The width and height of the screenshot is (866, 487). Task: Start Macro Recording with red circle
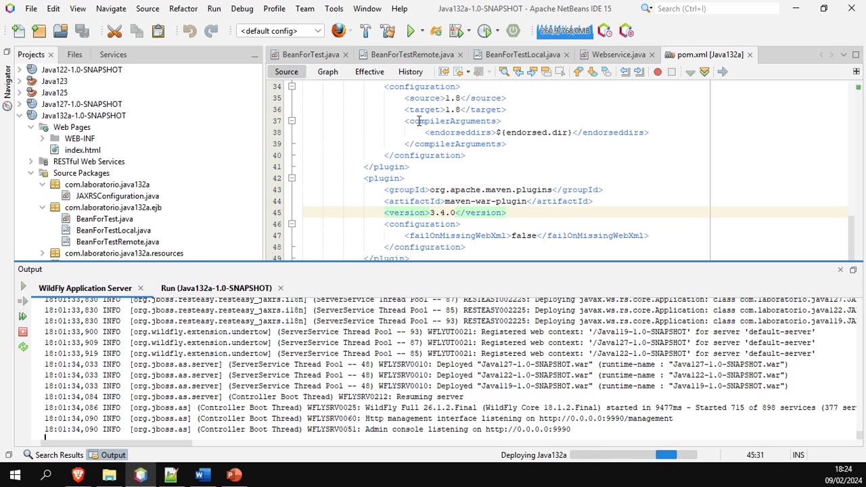657,72
